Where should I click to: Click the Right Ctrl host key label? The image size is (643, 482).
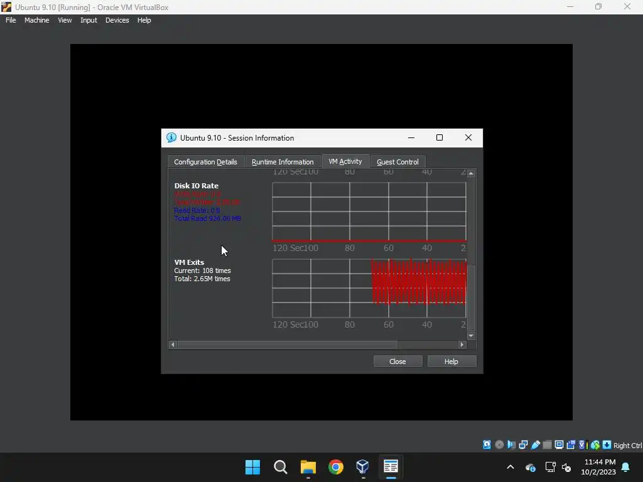pos(627,446)
